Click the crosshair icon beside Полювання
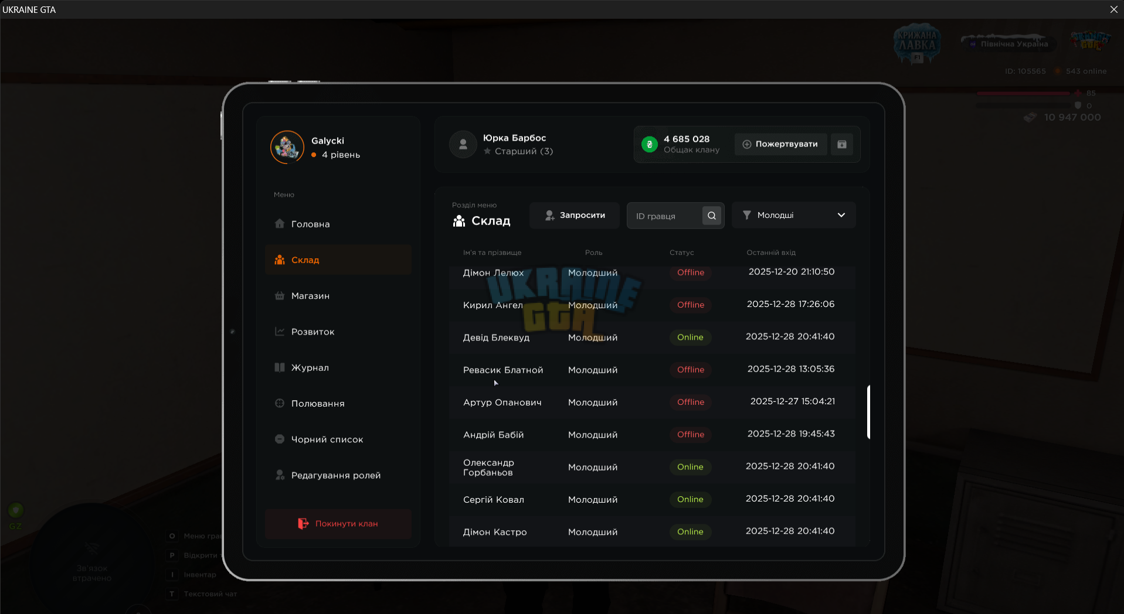This screenshot has height=614, width=1124. 280,403
